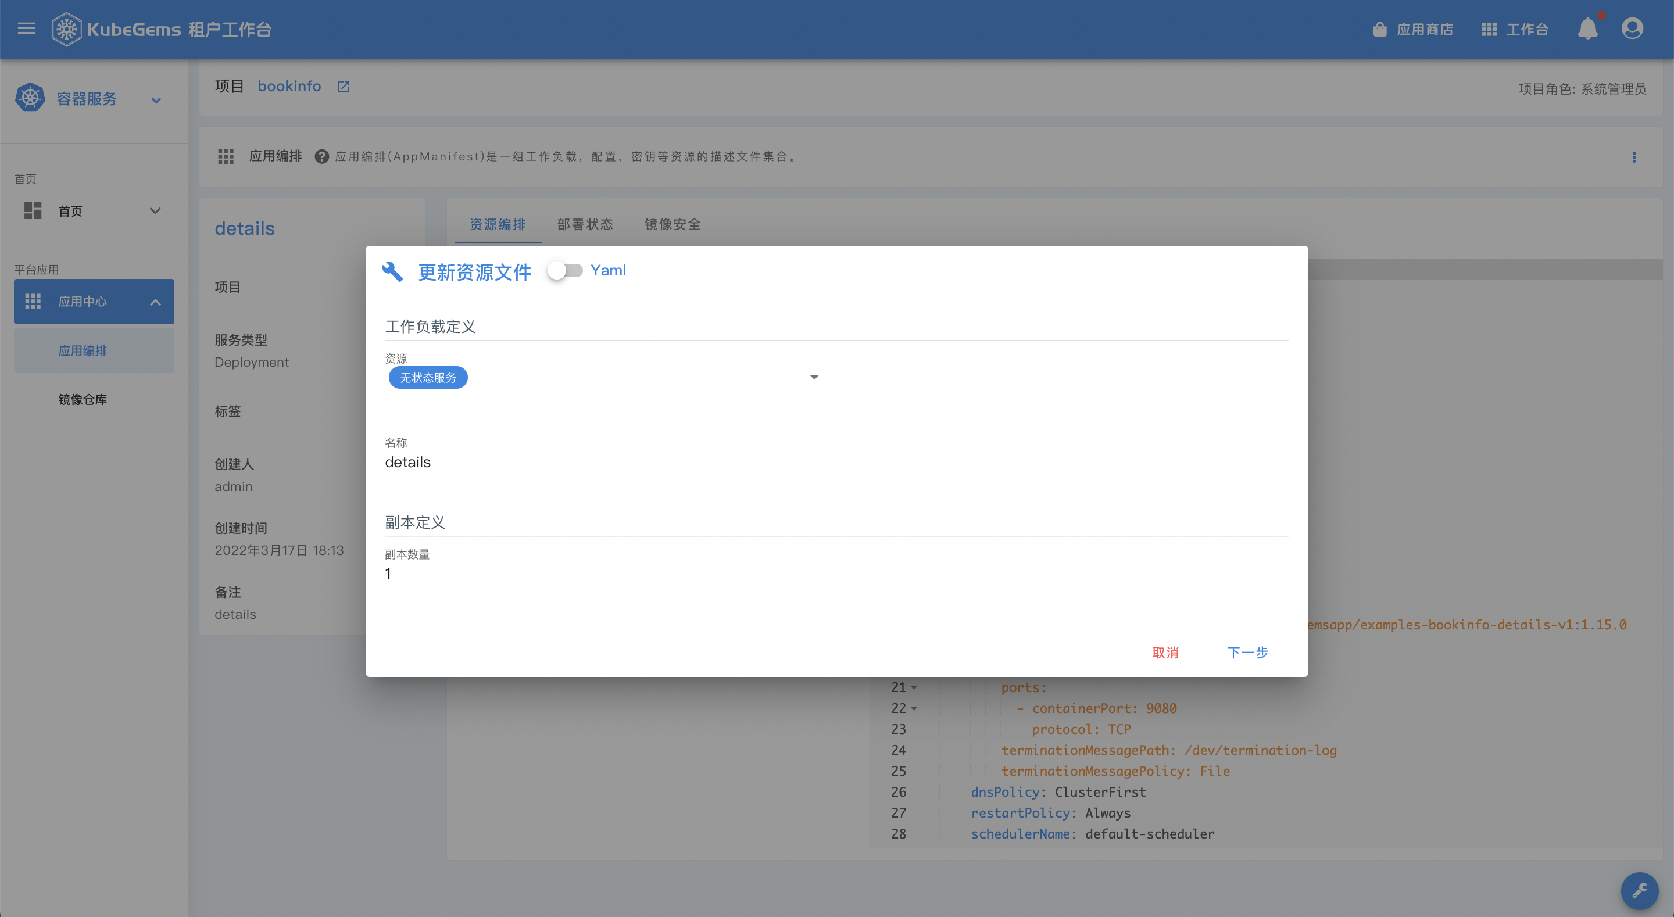This screenshot has height=917, width=1674.
Task: Click the protocol: TCP code line
Action: point(1081,729)
